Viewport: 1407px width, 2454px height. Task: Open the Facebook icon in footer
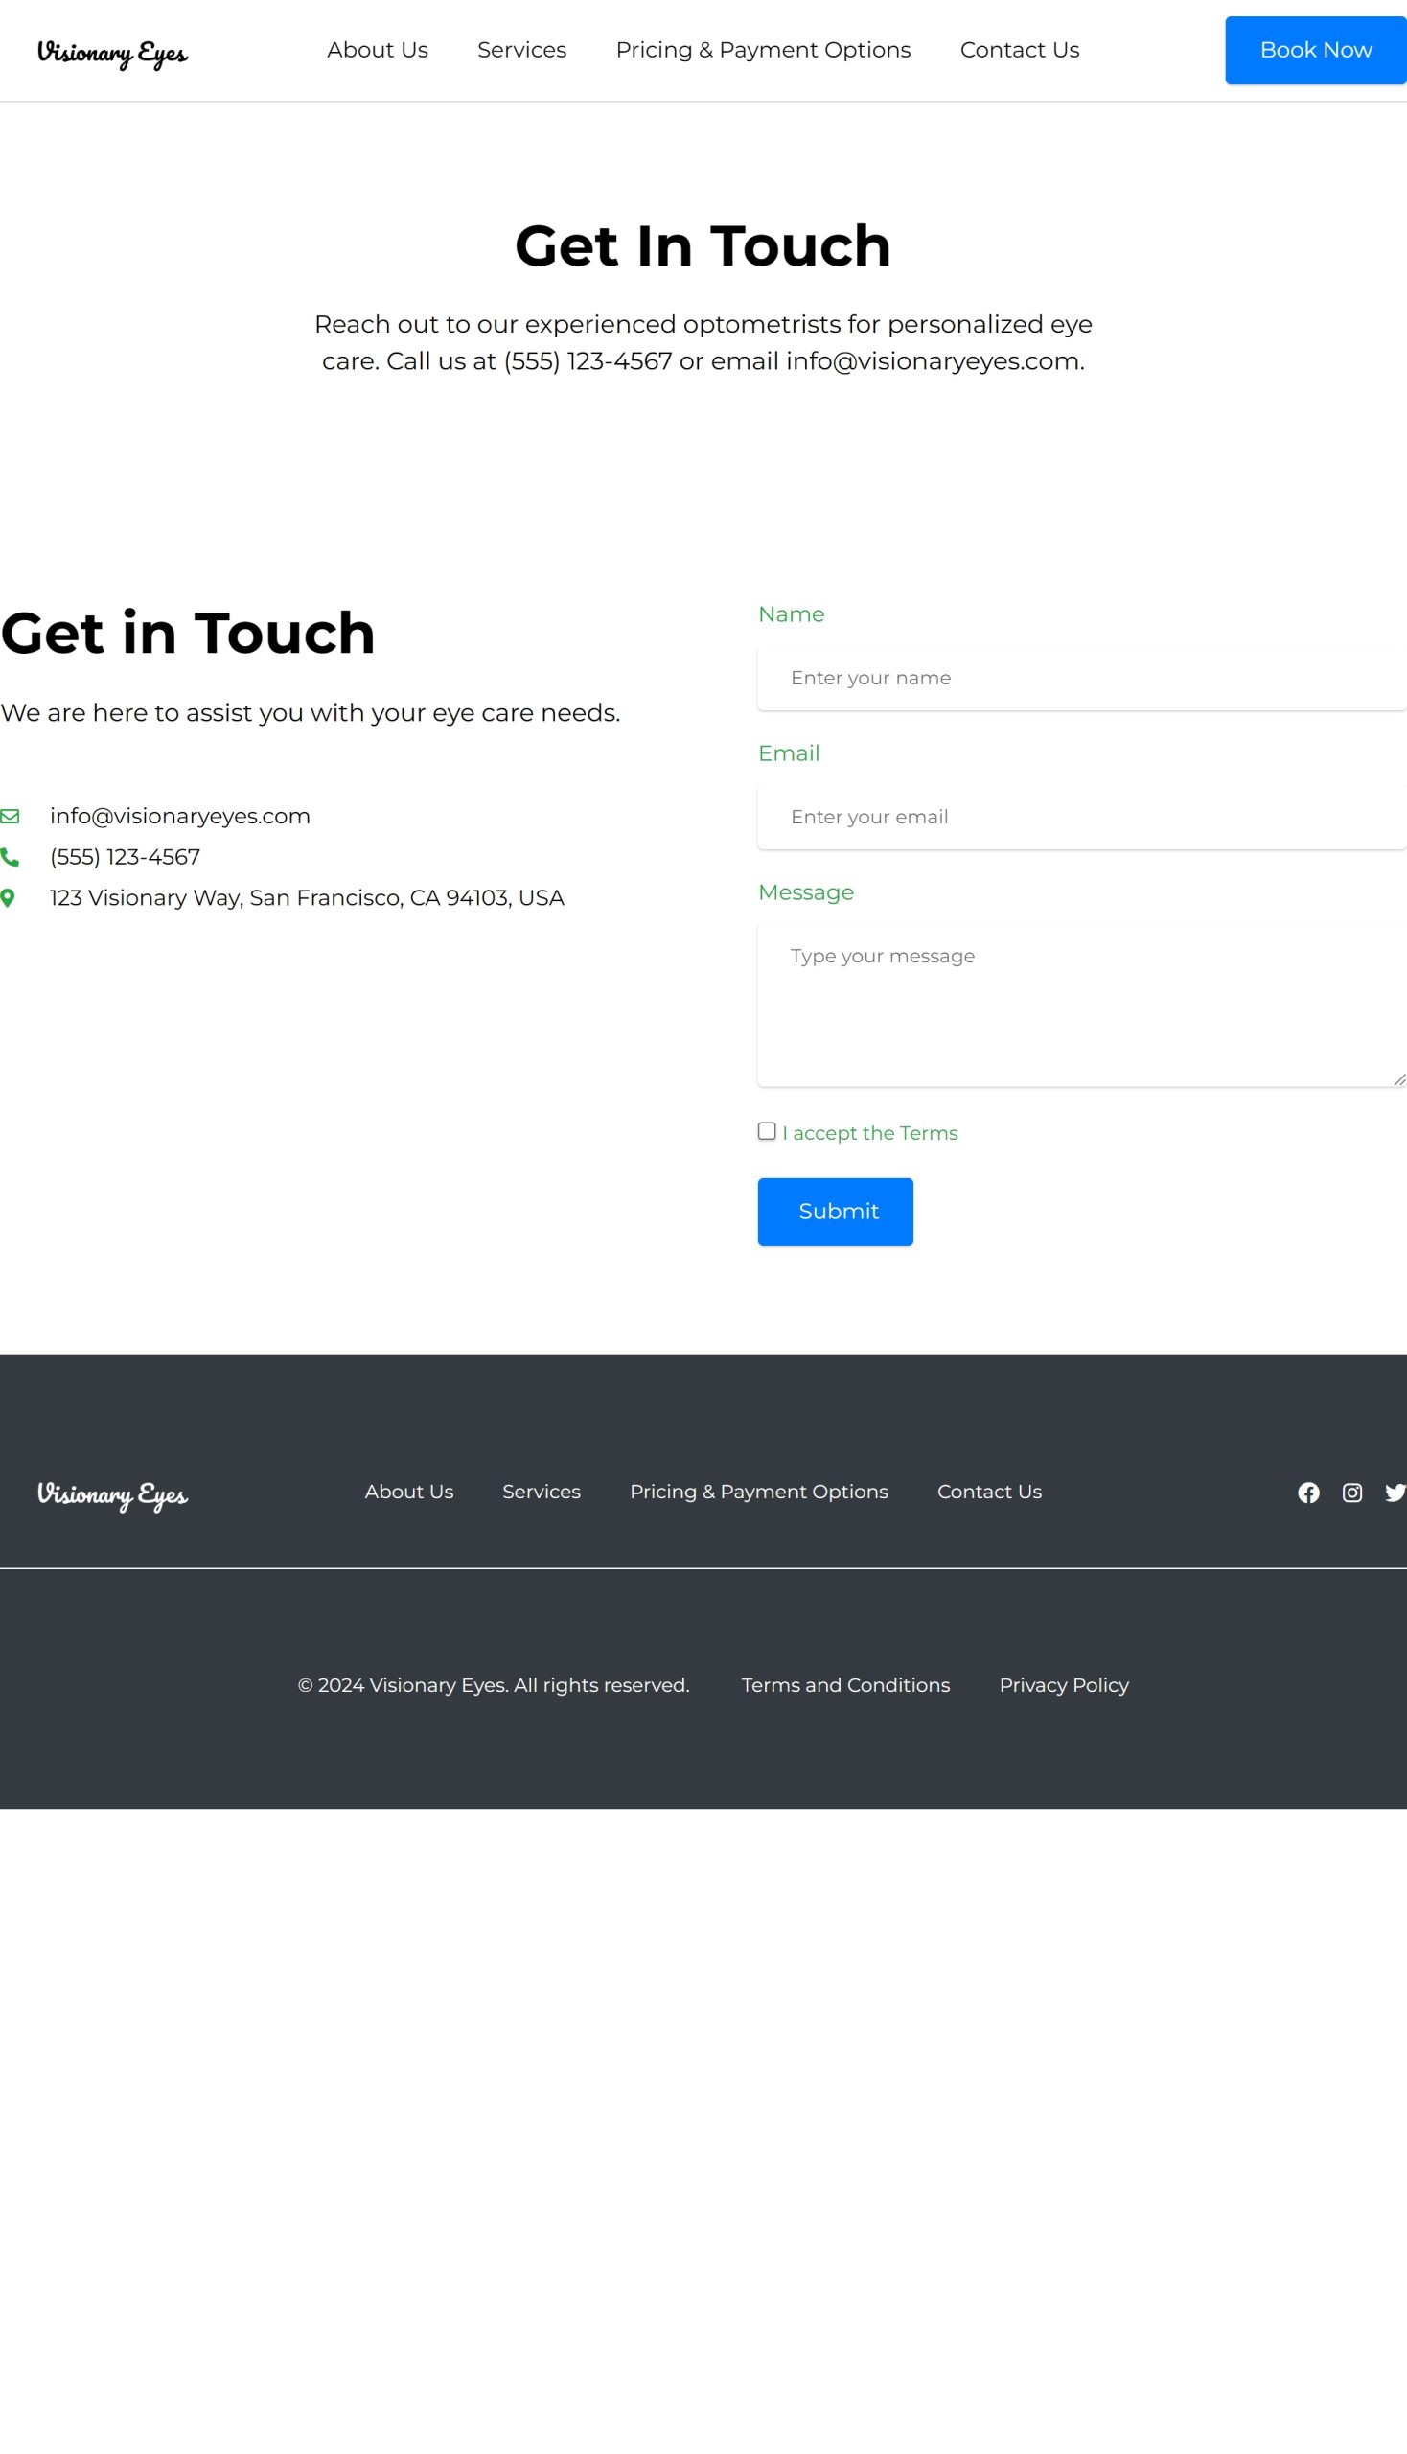pyautogui.click(x=1308, y=1493)
